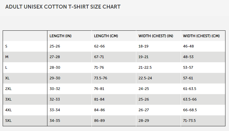Click the 3XL size row label
This screenshot has width=229, height=131.
(x=8, y=99)
